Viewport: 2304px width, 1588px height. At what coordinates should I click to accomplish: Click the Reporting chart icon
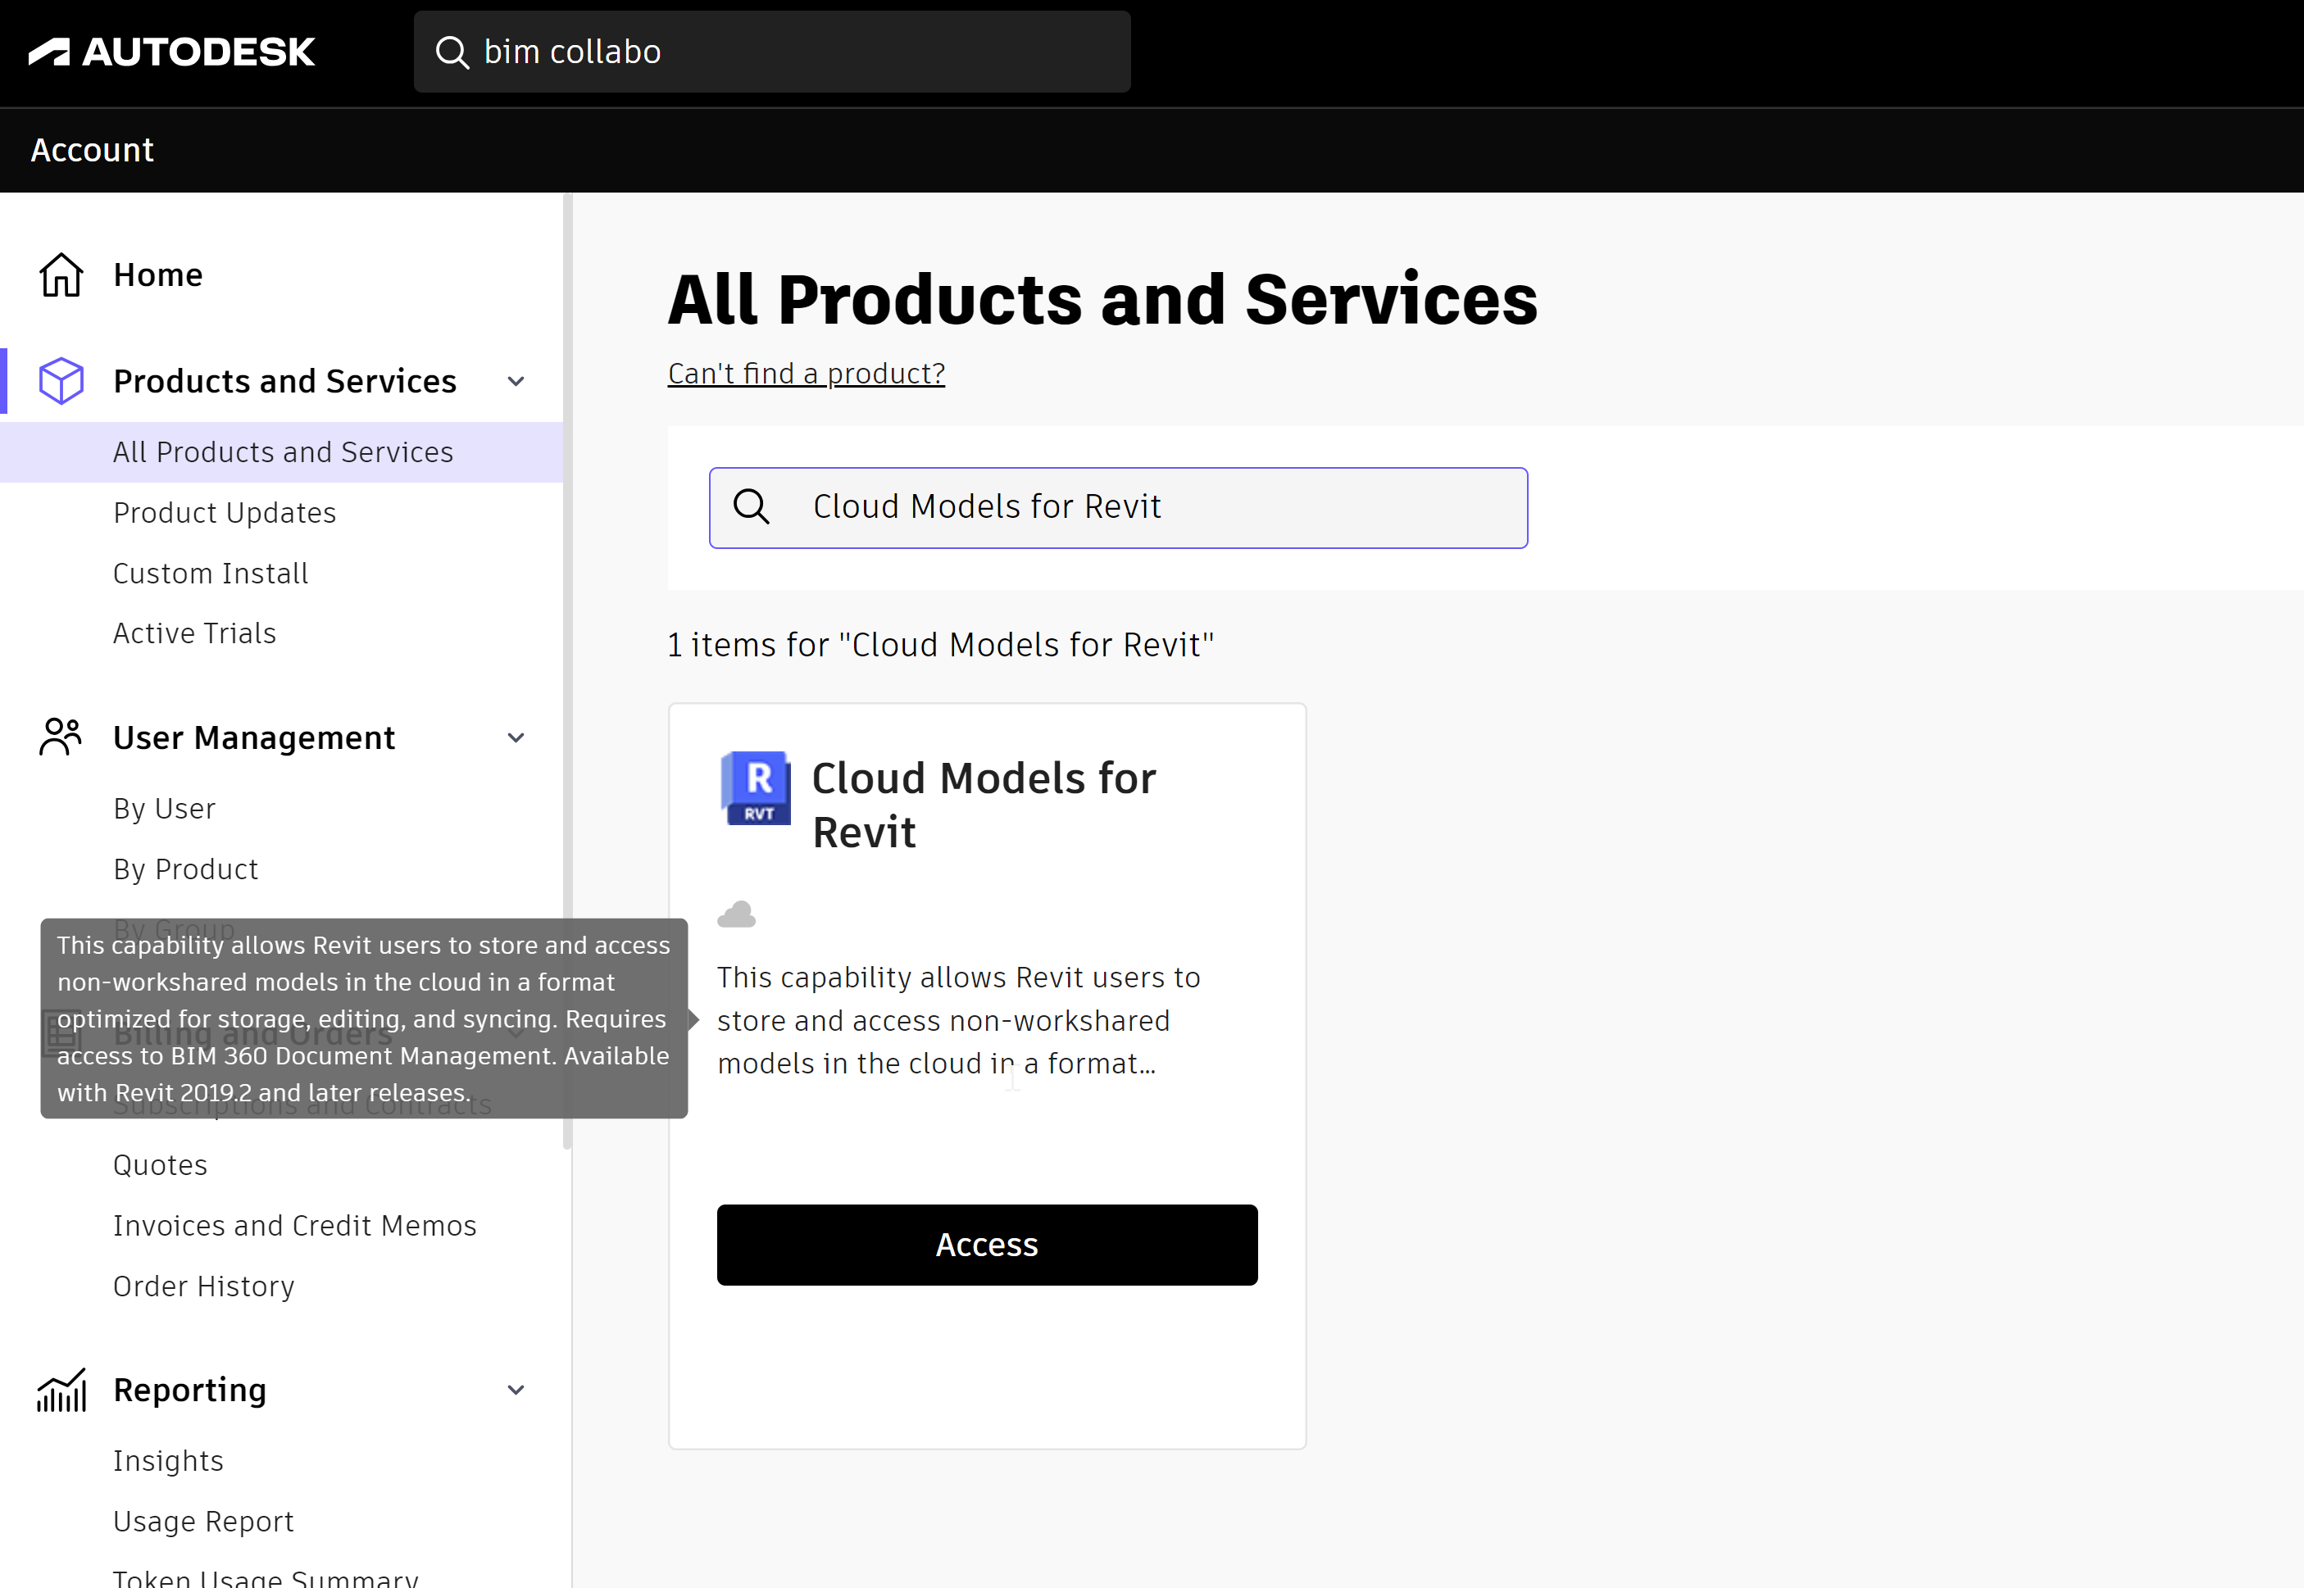61,1390
